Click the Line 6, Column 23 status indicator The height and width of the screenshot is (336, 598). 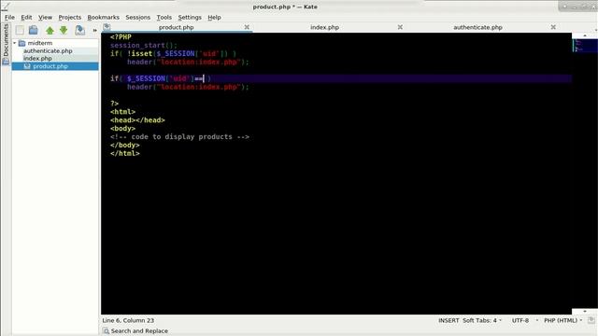pos(128,320)
